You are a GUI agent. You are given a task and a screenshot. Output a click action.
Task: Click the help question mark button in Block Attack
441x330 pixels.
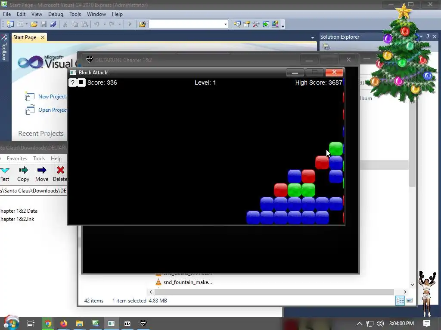(x=72, y=82)
